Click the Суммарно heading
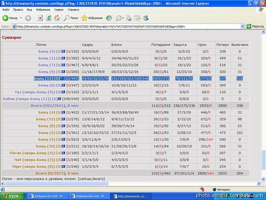This screenshot has height=200, width=266. point(12,37)
